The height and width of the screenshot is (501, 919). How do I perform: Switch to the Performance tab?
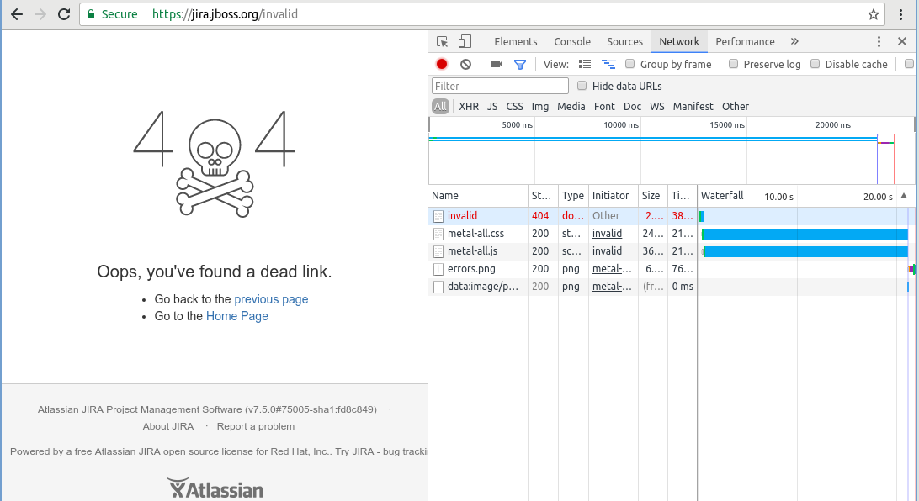(x=745, y=41)
